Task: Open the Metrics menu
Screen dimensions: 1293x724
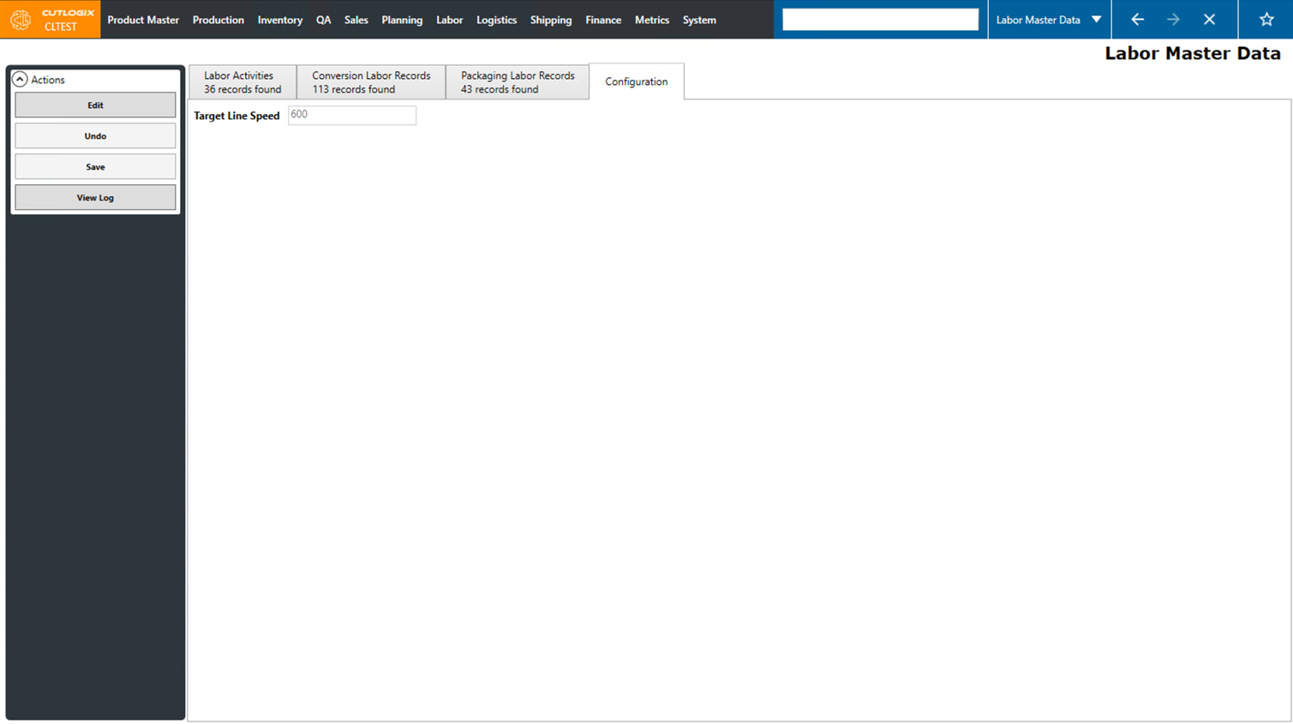Action: [651, 20]
